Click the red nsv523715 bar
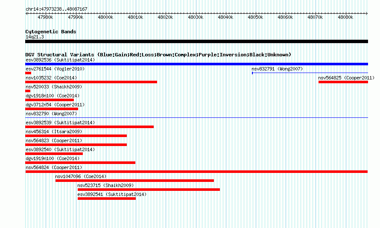The height and width of the screenshot is (228, 380). point(149,190)
